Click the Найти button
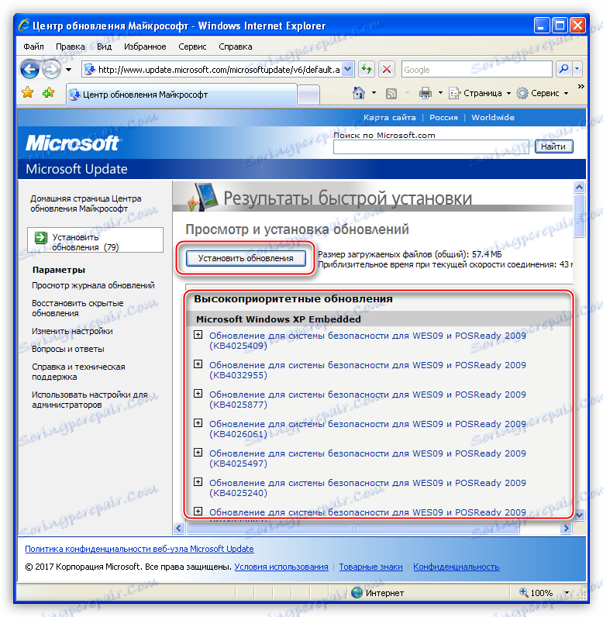 (553, 146)
